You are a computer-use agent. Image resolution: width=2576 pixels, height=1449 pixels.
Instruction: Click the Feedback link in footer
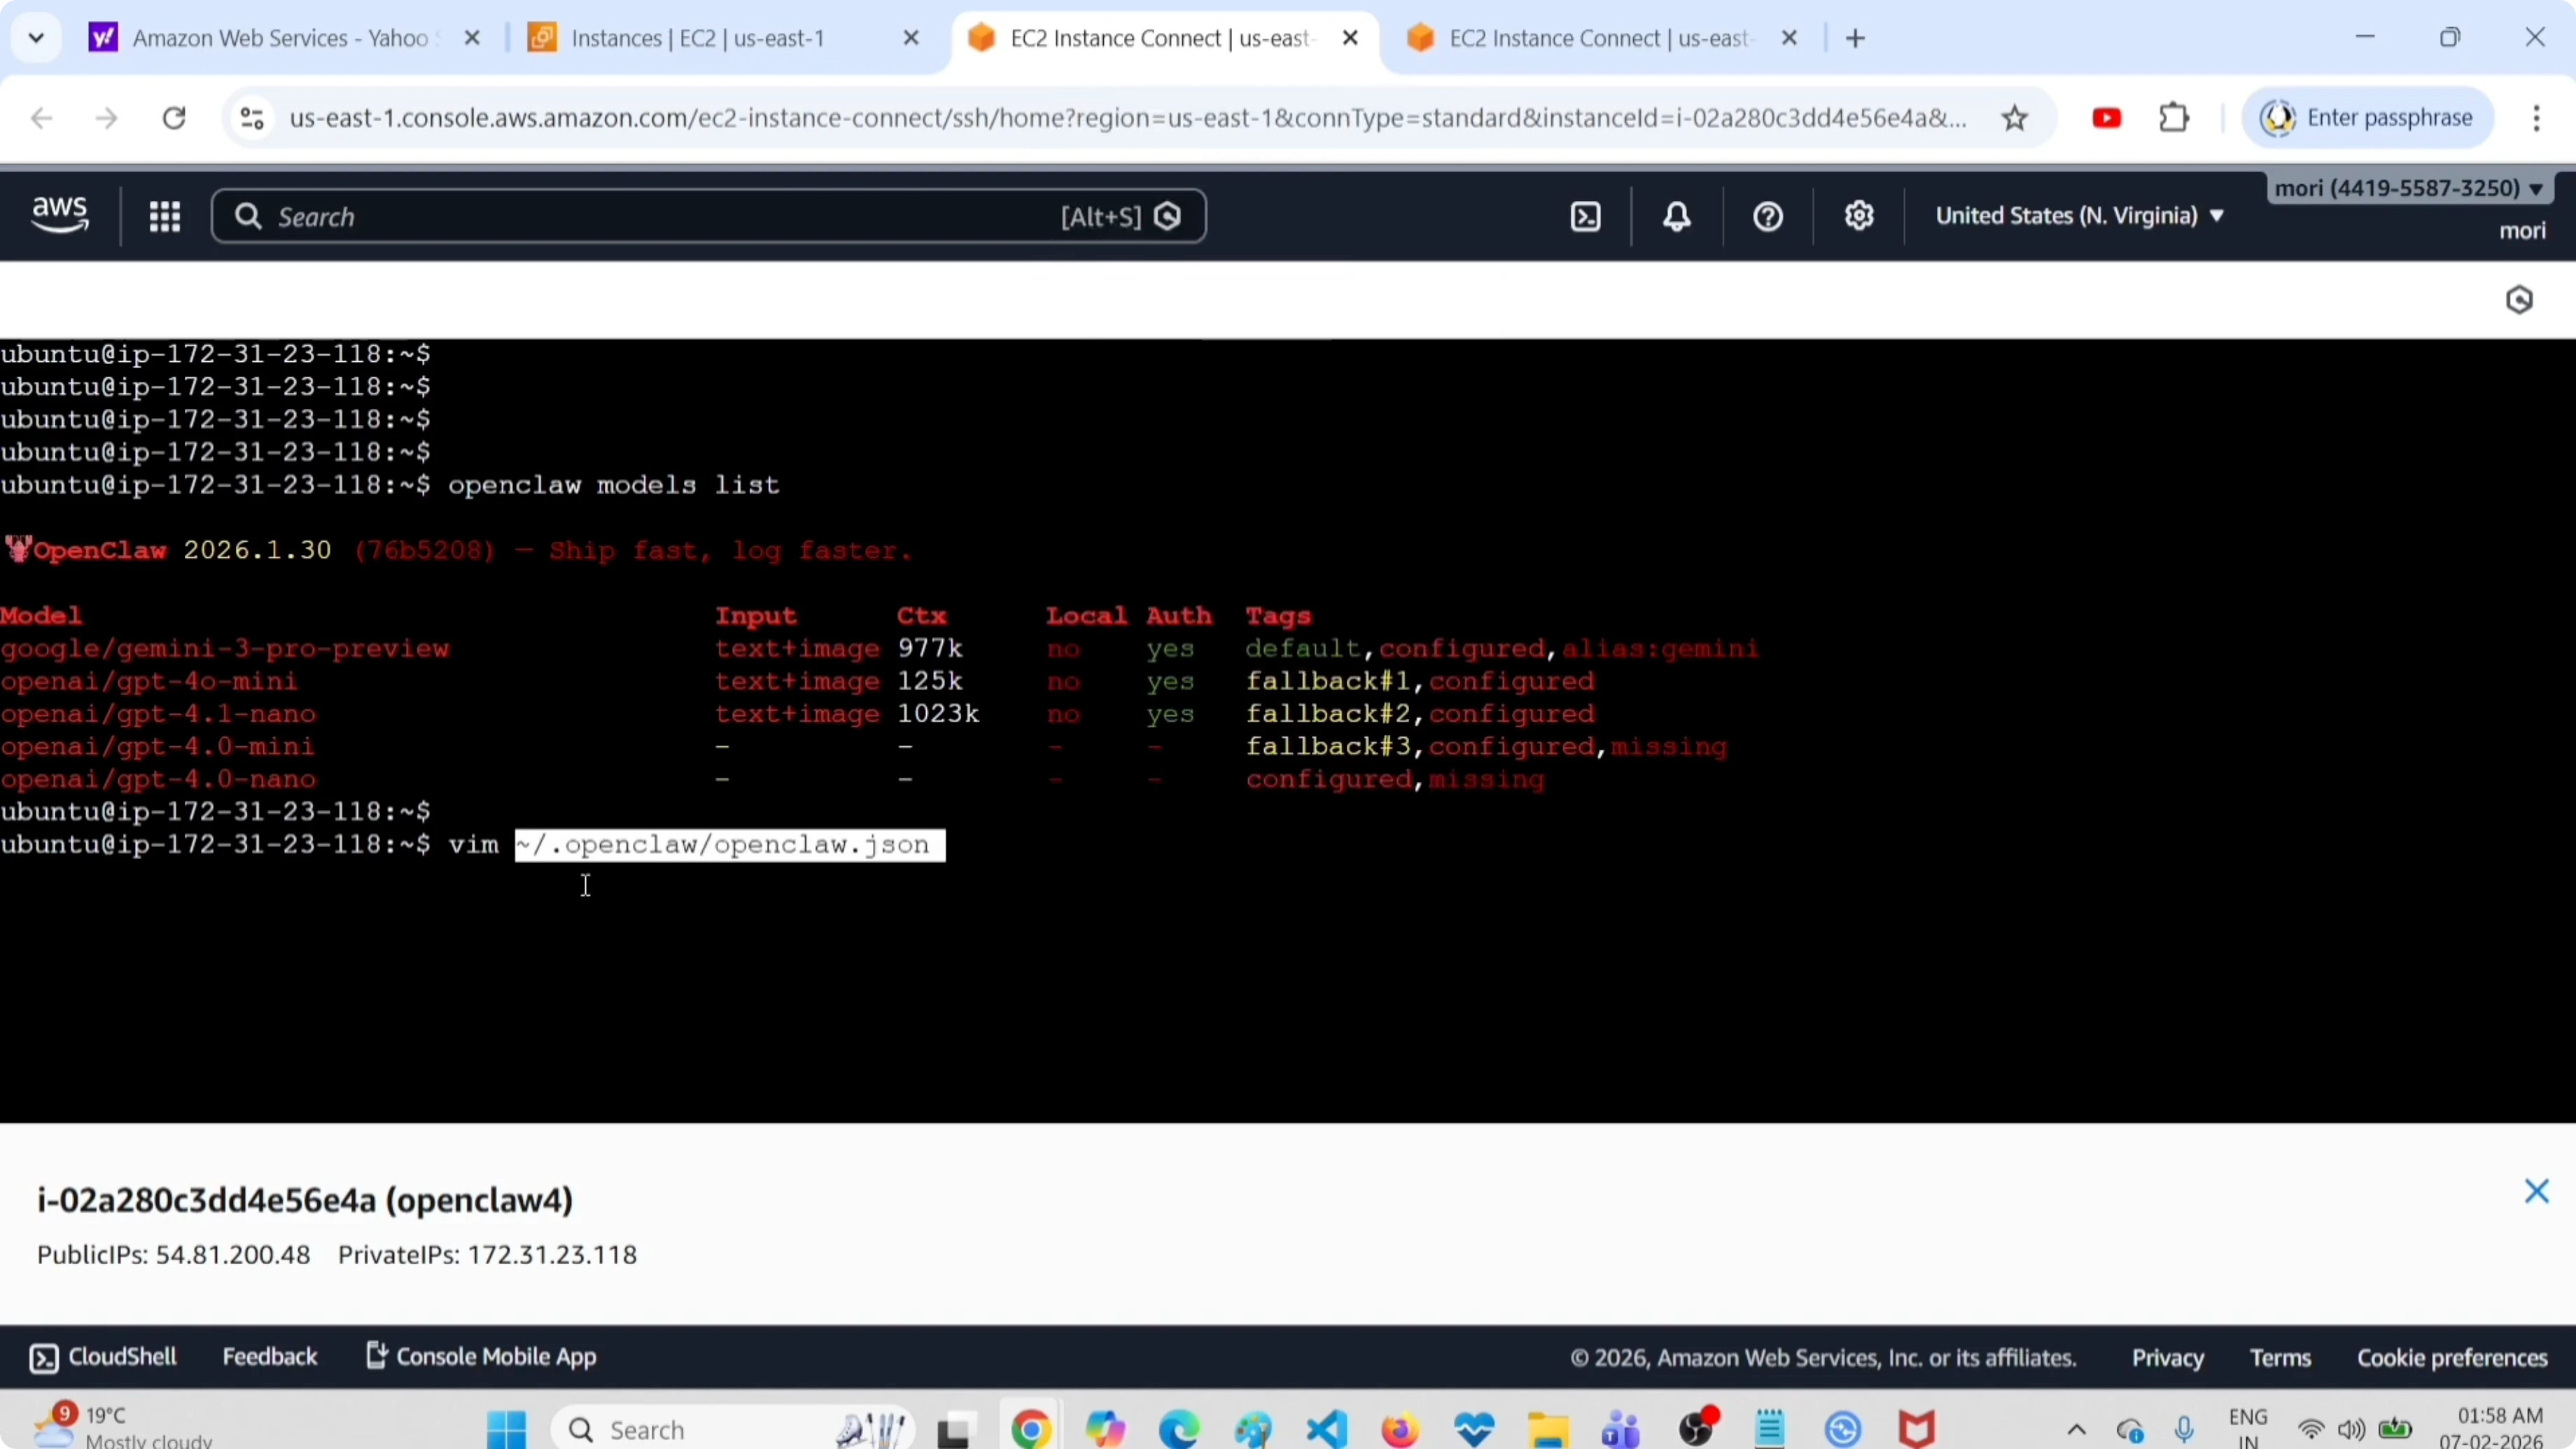(x=269, y=1357)
